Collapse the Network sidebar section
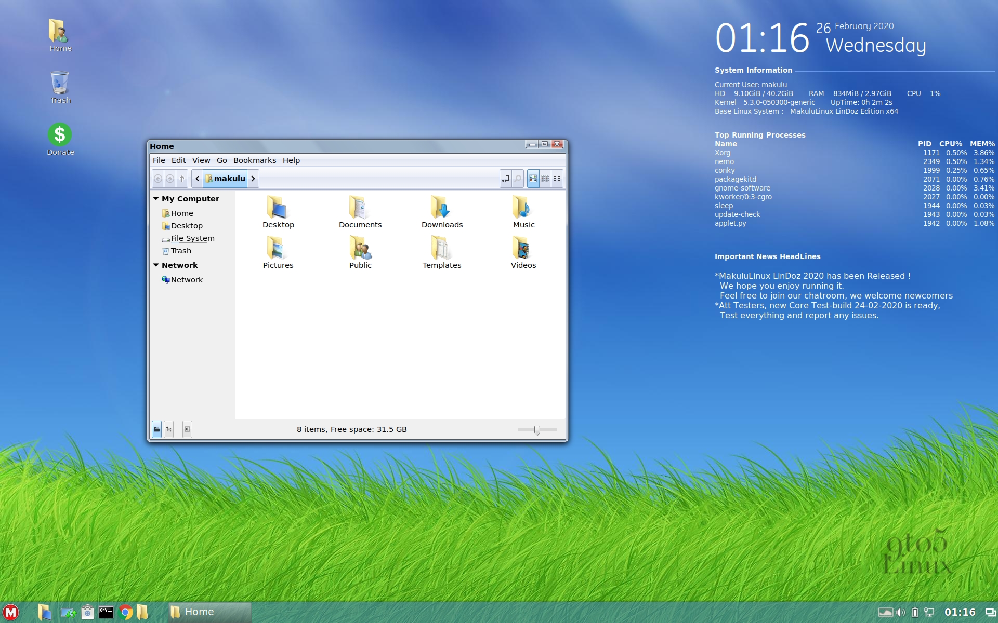This screenshot has width=998, height=623. click(156, 265)
